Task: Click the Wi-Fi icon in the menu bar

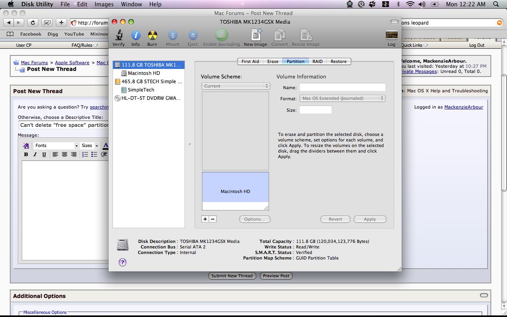Action: [410, 4]
